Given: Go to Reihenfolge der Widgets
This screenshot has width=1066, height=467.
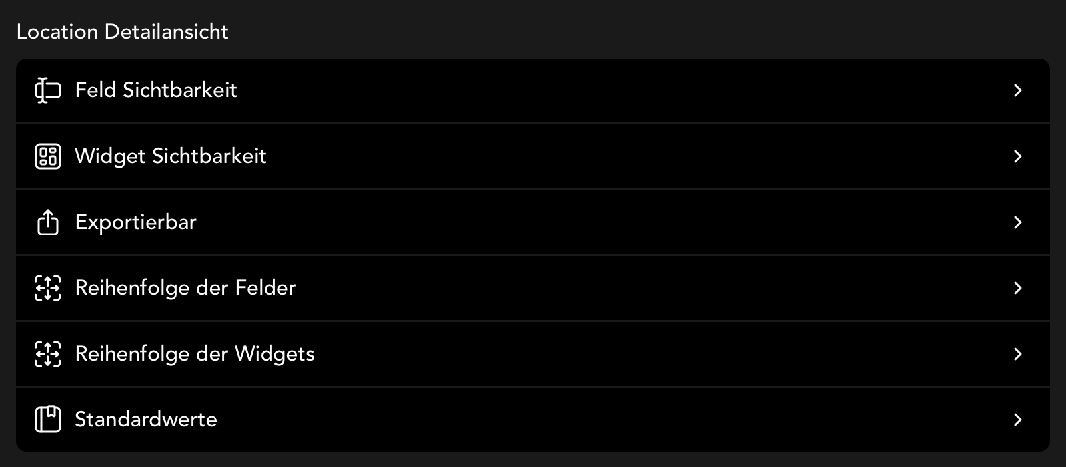Looking at the screenshot, I should [195, 354].
